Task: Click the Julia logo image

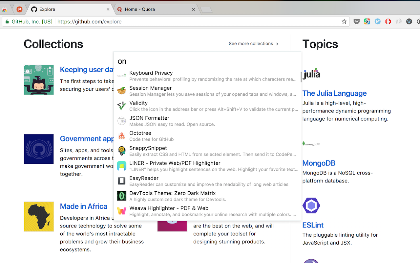Action: 311,74
